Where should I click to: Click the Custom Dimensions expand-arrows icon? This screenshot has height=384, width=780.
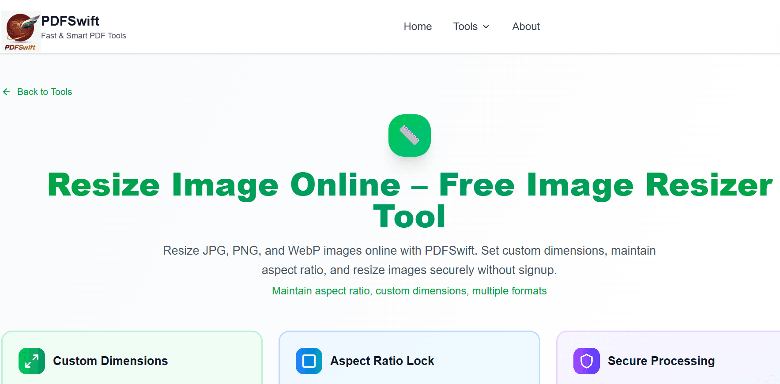[32, 361]
